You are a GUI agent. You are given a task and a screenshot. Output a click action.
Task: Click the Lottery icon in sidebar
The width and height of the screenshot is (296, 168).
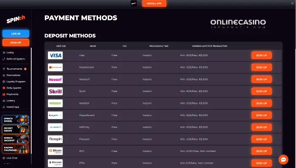tap(4, 100)
